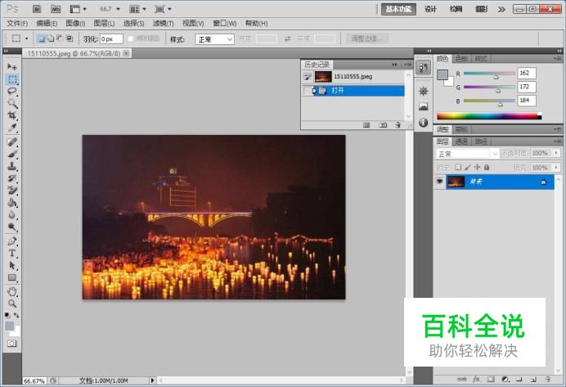The height and width of the screenshot is (387, 566).
Task: Click the foreground color swatch in Color panel
Action: click(x=442, y=74)
